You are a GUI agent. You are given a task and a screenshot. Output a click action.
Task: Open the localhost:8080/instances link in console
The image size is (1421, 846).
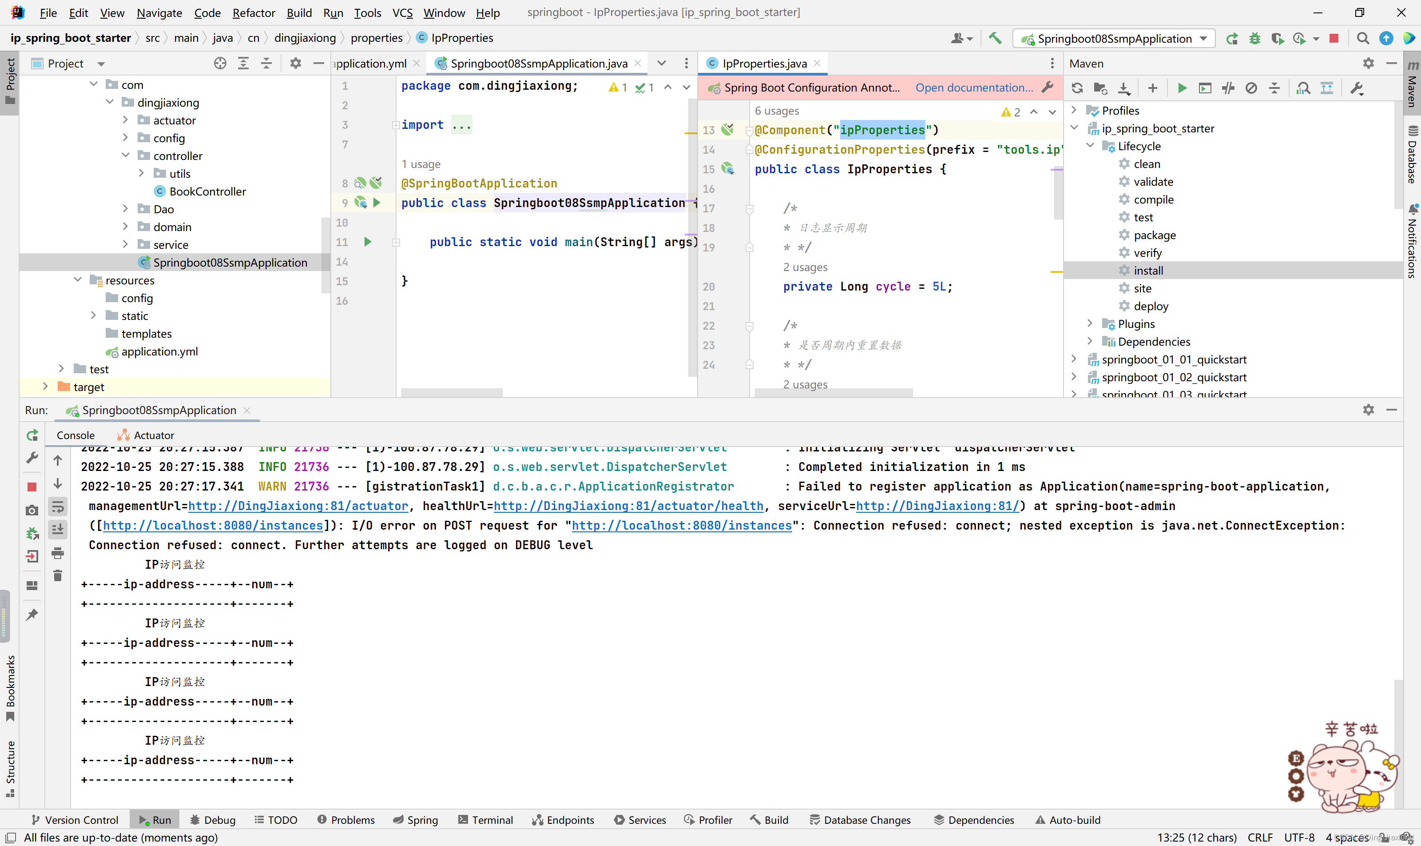[213, 525]
